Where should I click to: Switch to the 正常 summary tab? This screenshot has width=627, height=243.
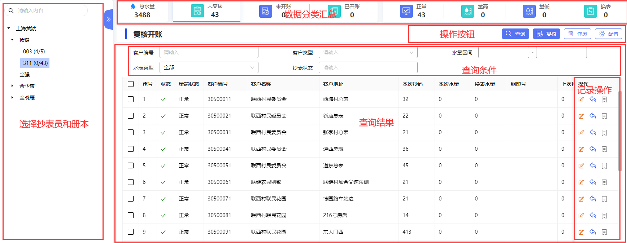413,11
